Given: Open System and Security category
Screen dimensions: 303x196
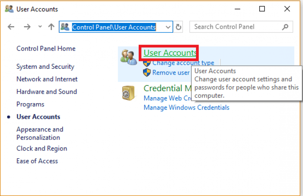Looking at the screenshot, I should tap(45, 66).
